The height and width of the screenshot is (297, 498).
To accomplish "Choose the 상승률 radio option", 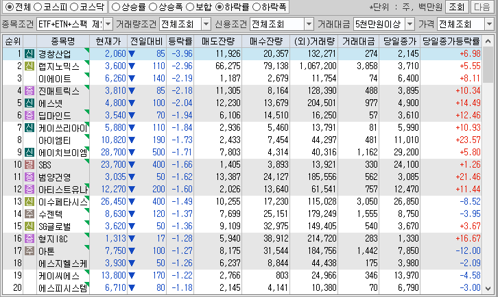I will 116,7.
